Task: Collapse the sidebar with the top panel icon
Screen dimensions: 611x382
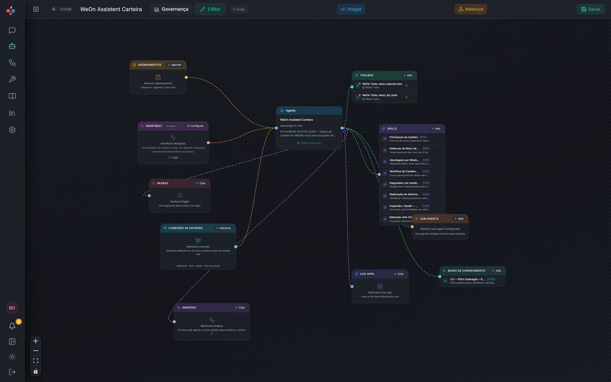Action: pos(36,9)
